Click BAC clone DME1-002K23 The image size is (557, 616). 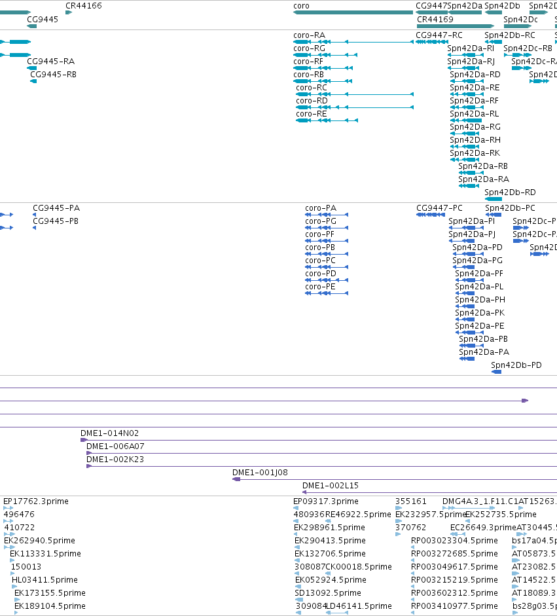[115, 460]
